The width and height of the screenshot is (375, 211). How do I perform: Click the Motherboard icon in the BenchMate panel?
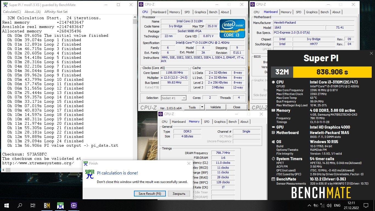(273, 133)
